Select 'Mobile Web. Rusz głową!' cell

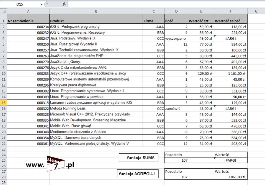point(96,126)
